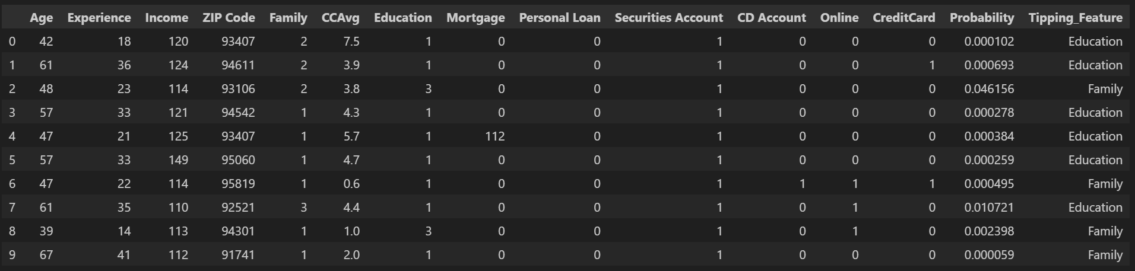Click the CCAvg column header
Screen dimensions: 1135x271
[x=340, y=18]
